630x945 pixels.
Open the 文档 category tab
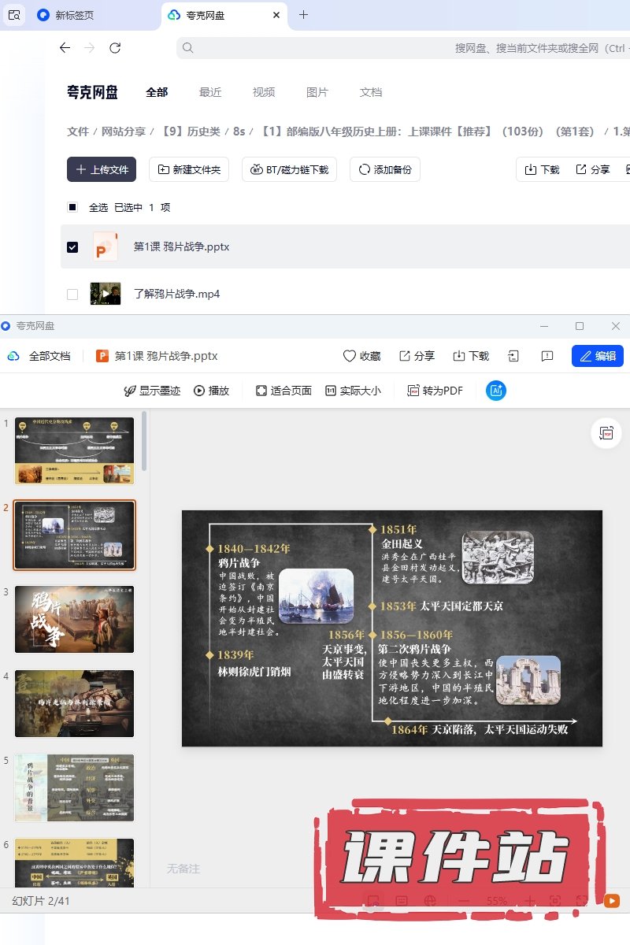[x=371, y=92]
